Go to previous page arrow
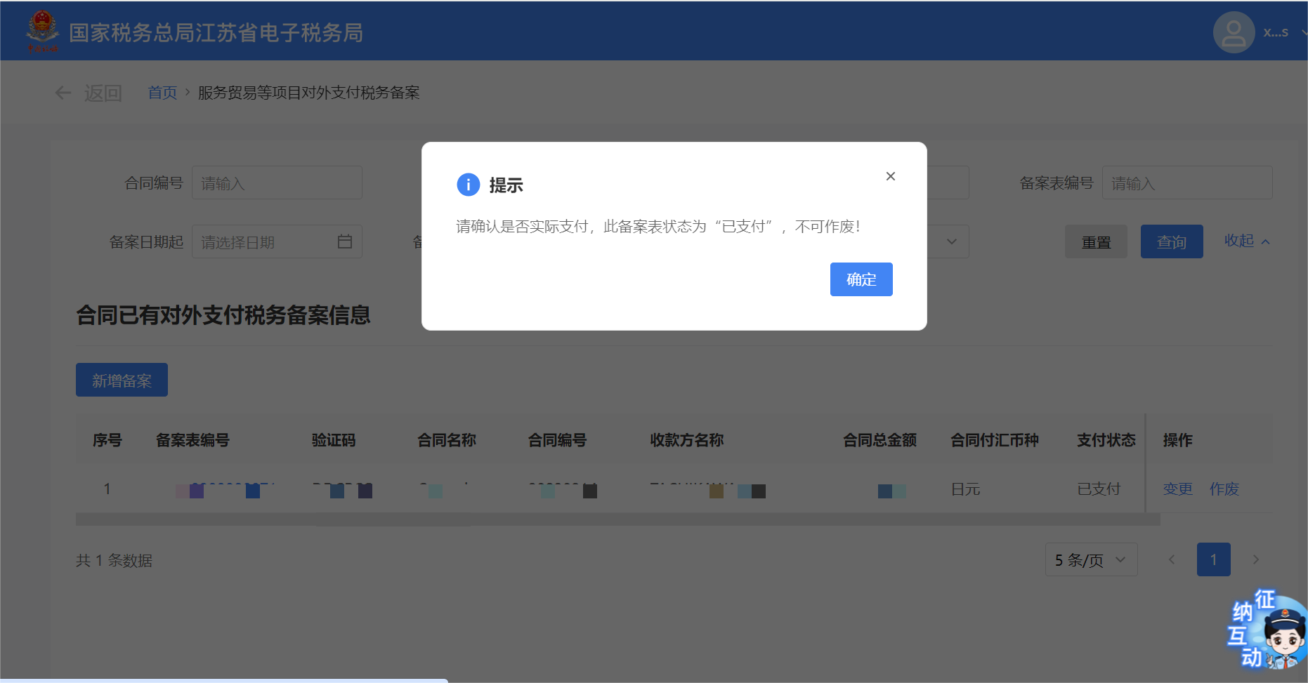This screenshot has height=683, width=1308. (x=1171, y=559)
